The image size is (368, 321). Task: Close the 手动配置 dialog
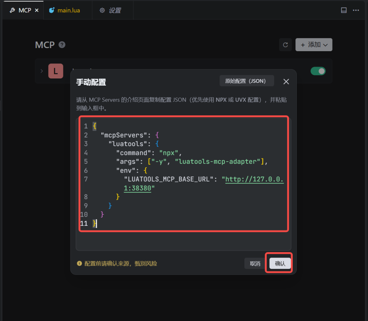click(286, 82)
